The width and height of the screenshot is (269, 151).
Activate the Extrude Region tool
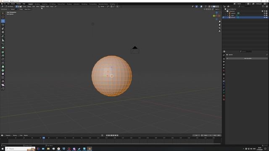[3, 48]
